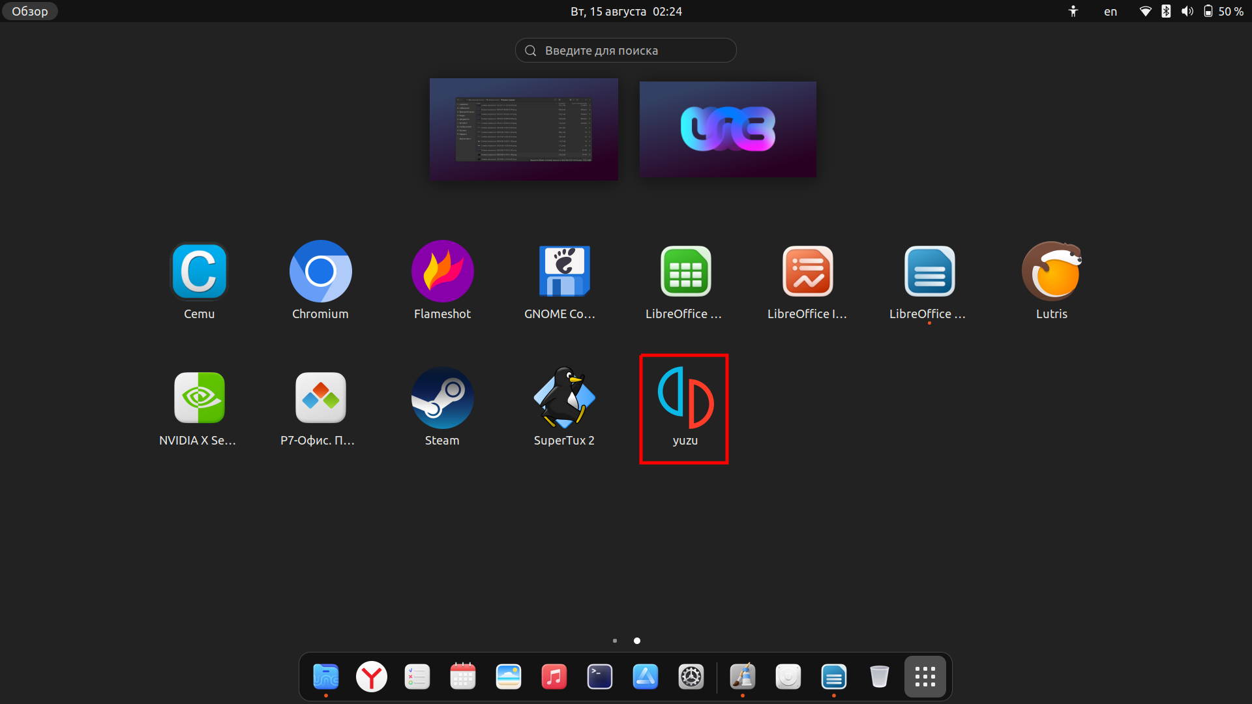Select the second app grid page dot
1252x704 pixels.
pos(637,641)
